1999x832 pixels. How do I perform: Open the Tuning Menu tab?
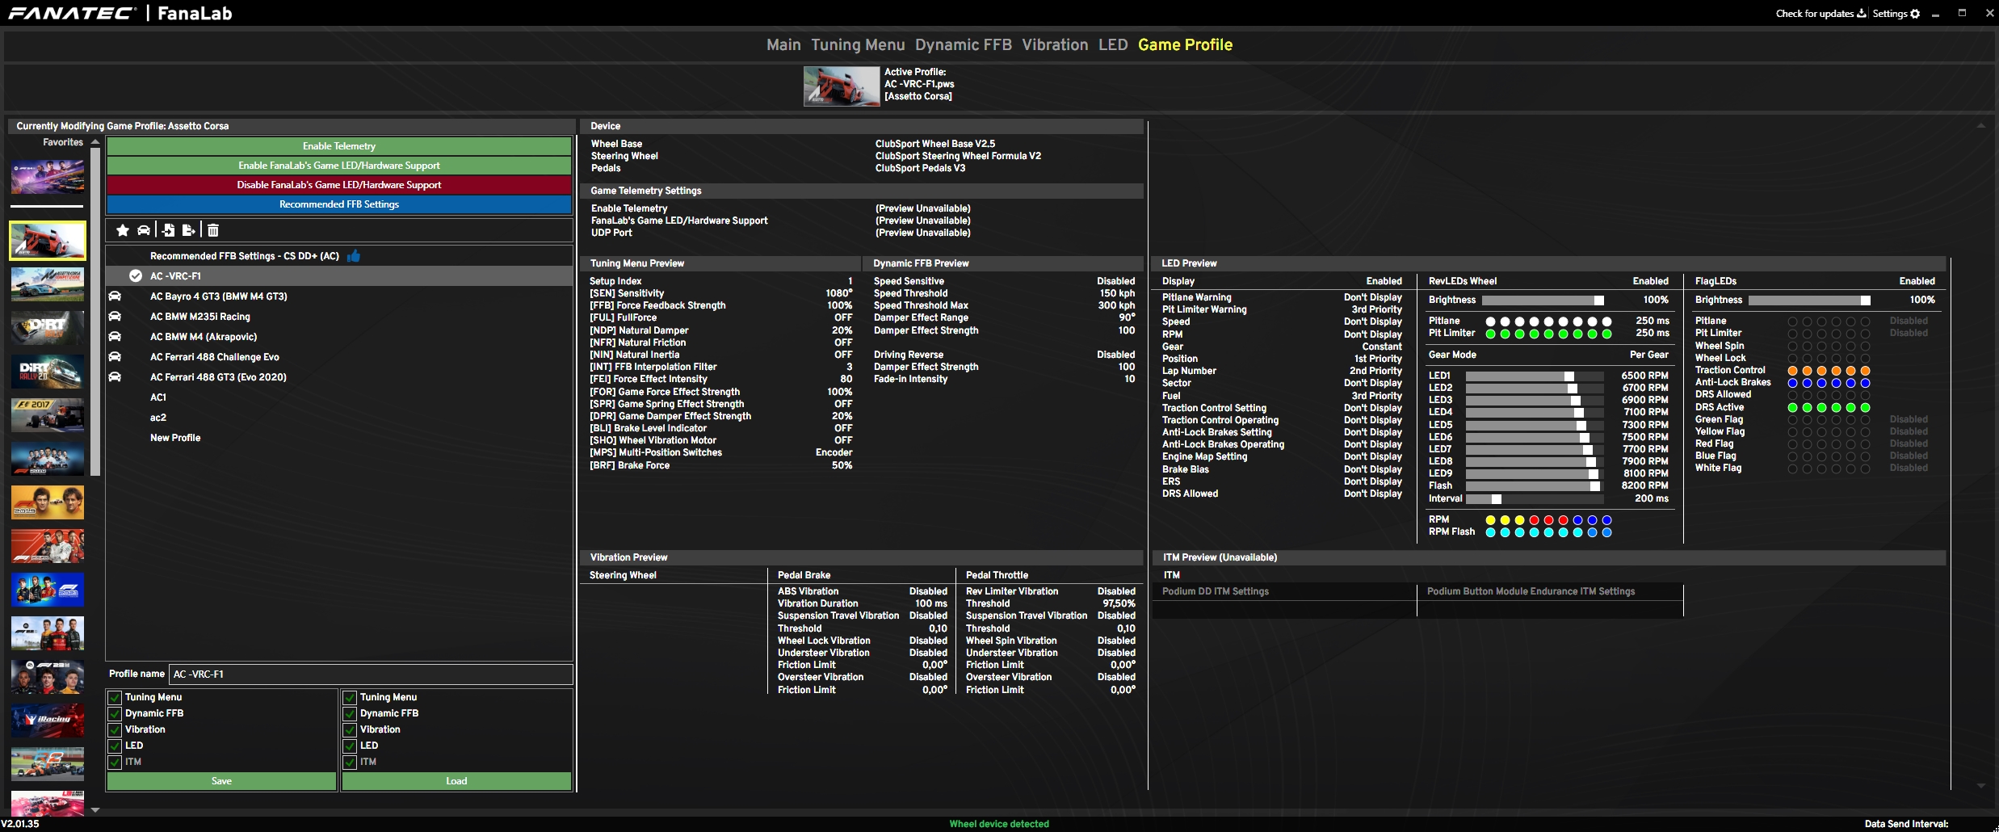point(858,45)
